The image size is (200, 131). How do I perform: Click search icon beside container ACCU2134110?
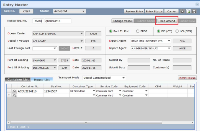tap(14, 91)
